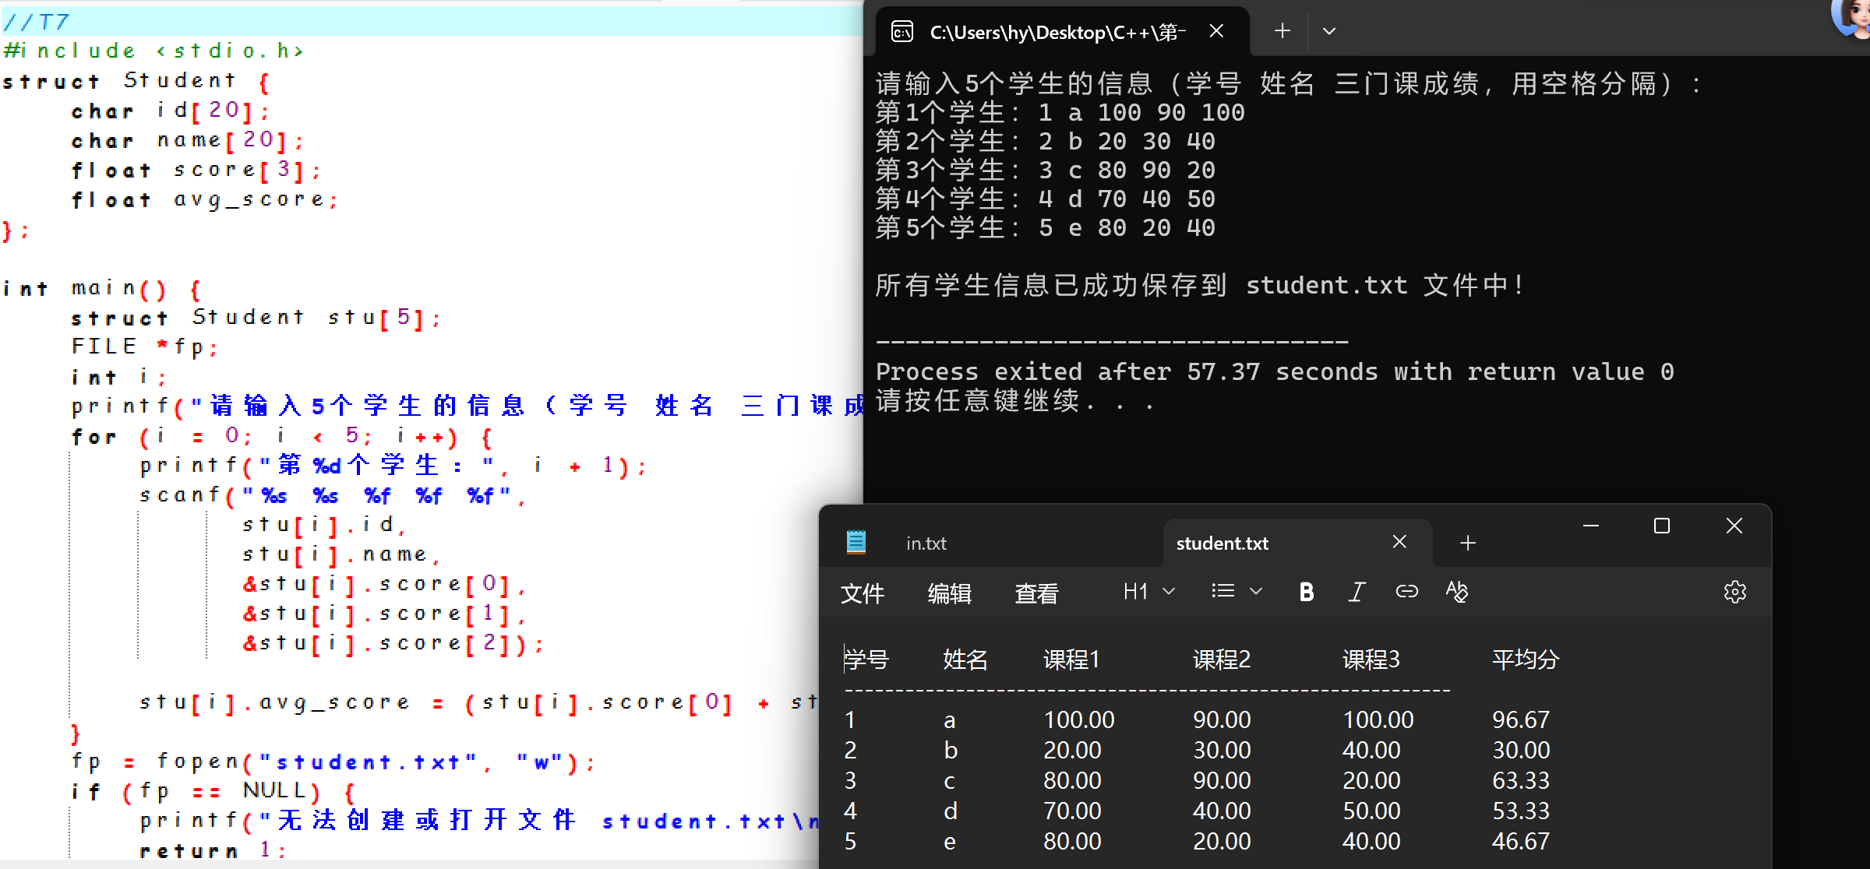Open terminal profile dropdown chevron
This screenshot has width=1870, height=869.
click(x=1329, y=31)
